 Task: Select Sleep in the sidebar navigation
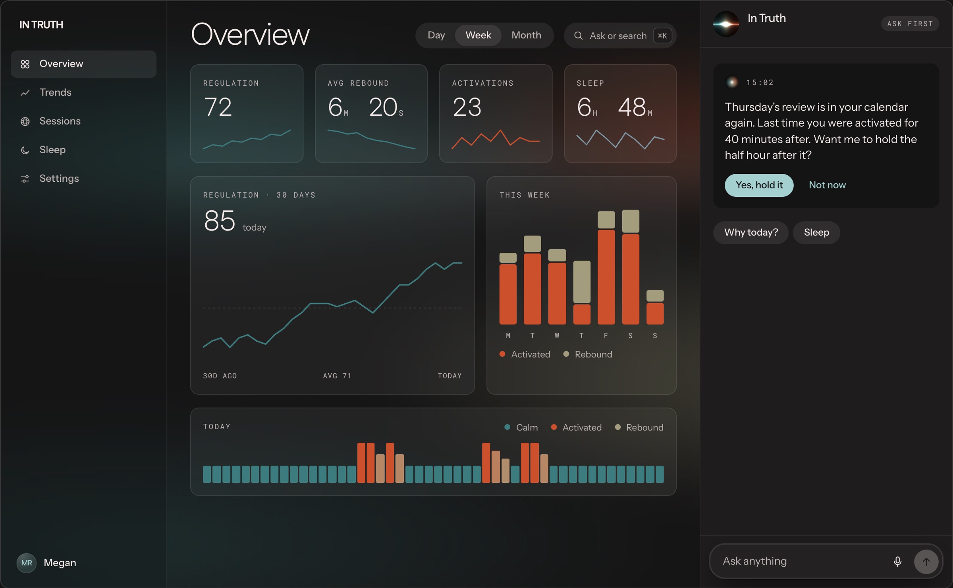pos(83,150)
